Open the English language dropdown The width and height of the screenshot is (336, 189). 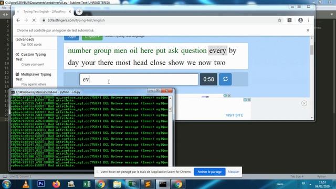pos(92,37)
